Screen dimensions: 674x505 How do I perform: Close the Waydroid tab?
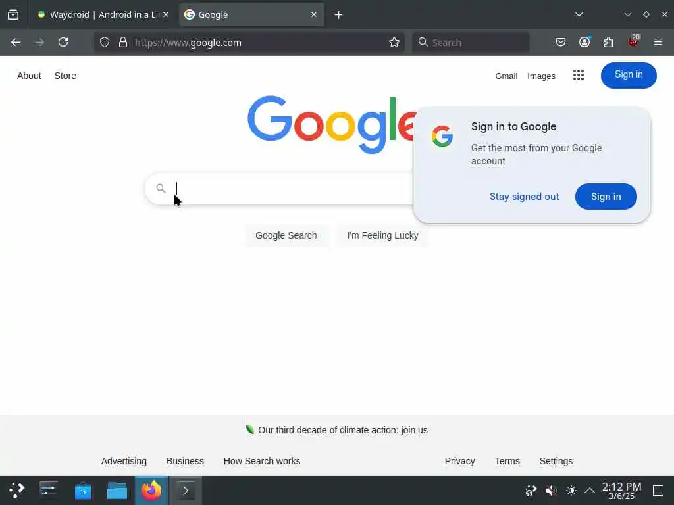pyautogui.click(x=166, y=14)
